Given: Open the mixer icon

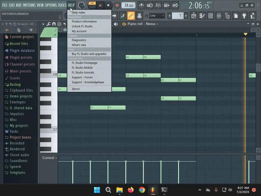Looking at the screenshot, I should click(x=219, y=16).
